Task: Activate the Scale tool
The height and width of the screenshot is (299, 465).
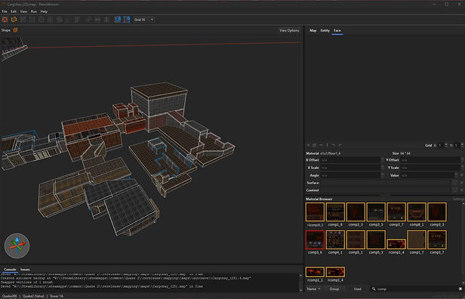Action: [x=68, y=20]
